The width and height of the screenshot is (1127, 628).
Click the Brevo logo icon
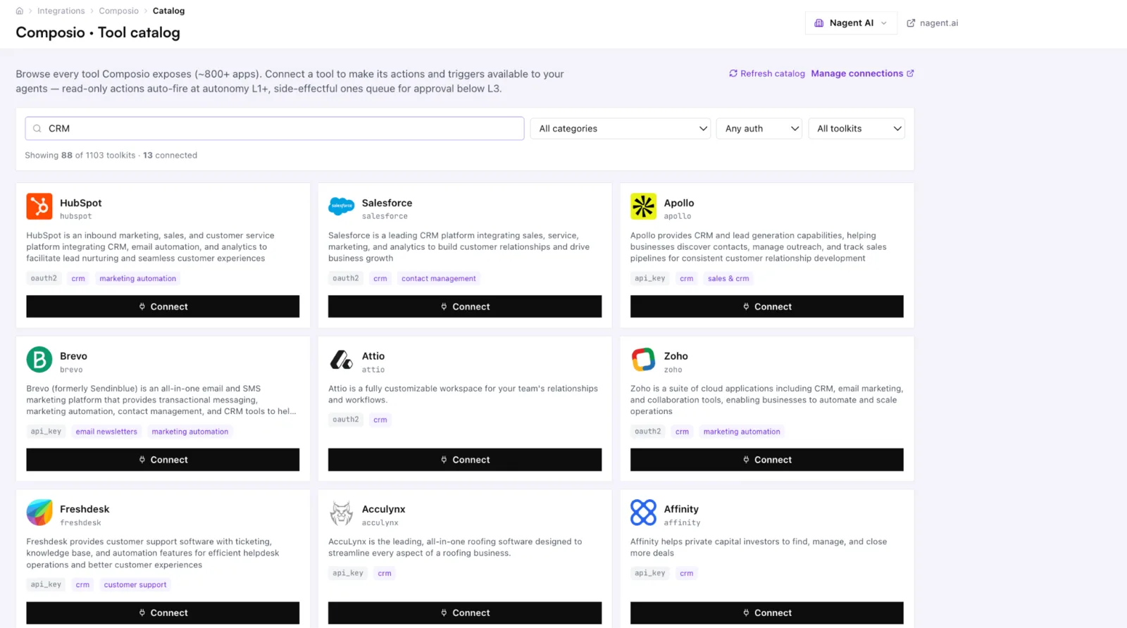tap(39, 360)
